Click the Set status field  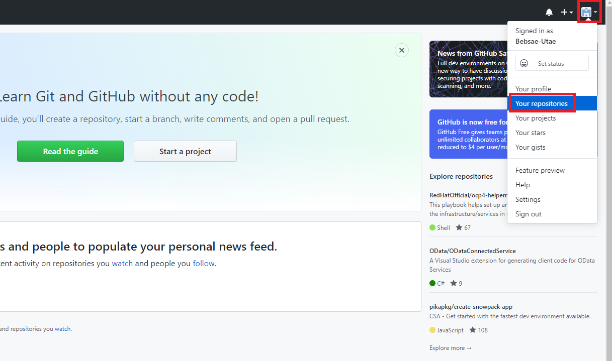552,63
